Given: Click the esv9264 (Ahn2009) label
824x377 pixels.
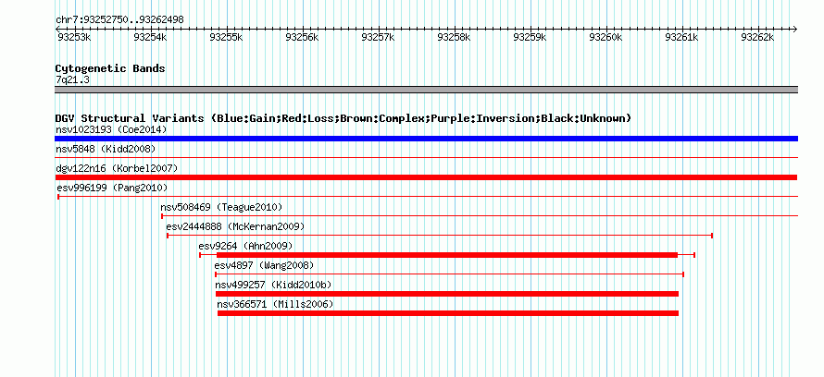Looking at the screenshot, I should [245, 246].
